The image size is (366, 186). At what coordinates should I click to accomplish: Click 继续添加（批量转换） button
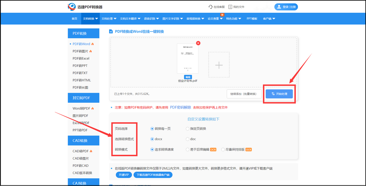click(x=245, y=94)
